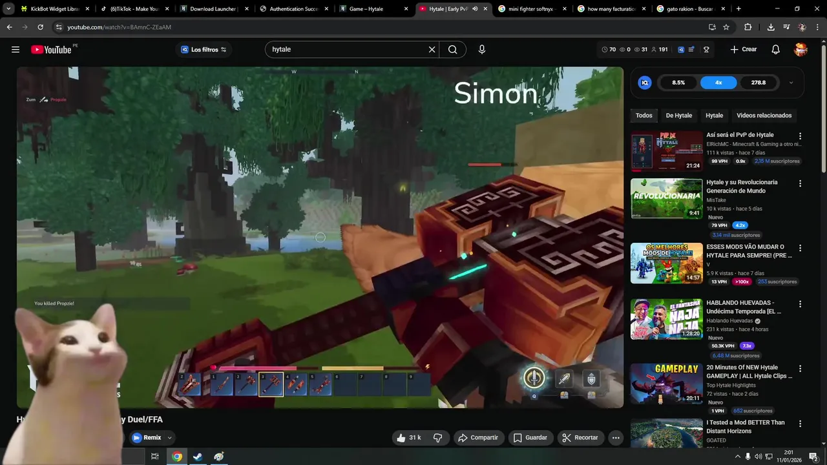Start voice search with the microphone
Screen dimensions: 827x465
[x=482, y=50]
